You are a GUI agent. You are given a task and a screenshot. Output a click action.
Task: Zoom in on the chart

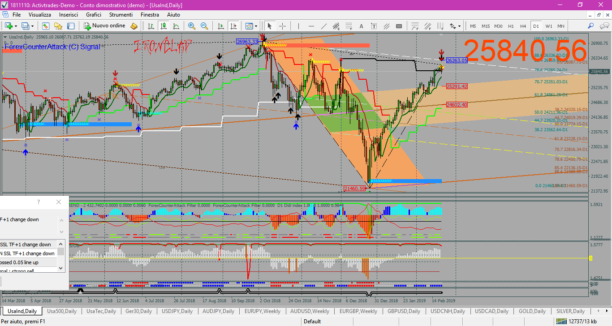(192, 26)
